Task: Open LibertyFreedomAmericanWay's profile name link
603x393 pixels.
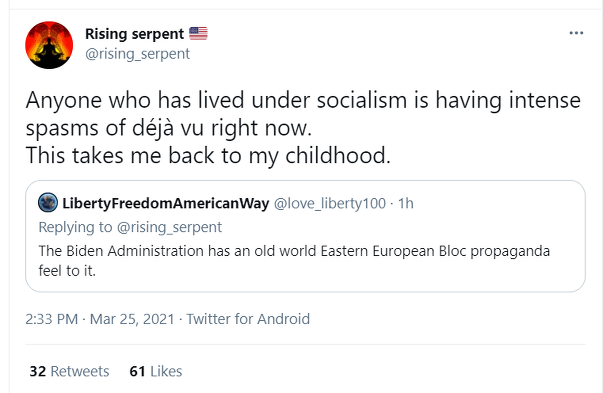Action: tap(166, 203)
